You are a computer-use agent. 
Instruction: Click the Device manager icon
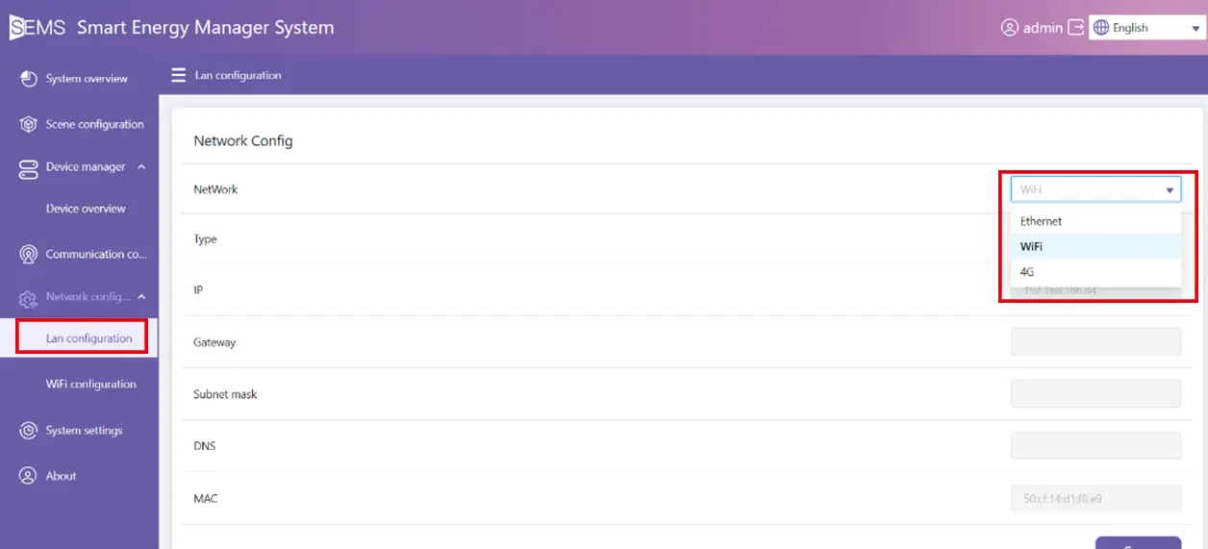pos(28,167)
